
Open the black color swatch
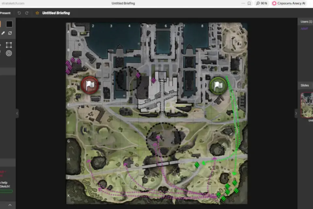pyautogui.click(x=9, y=24)
